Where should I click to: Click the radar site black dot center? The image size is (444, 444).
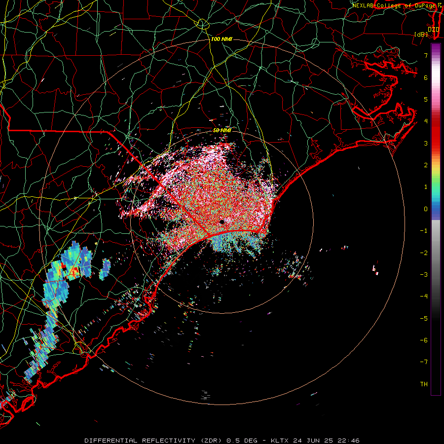click(222, 222)
